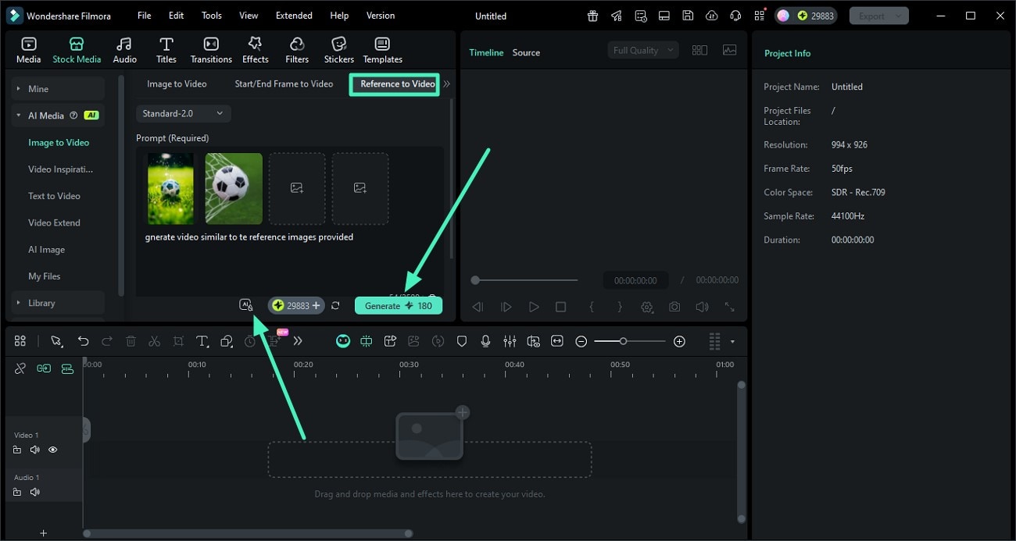Click the audio mixer icon
This screenshot has width=1016, height=541.
510,341
